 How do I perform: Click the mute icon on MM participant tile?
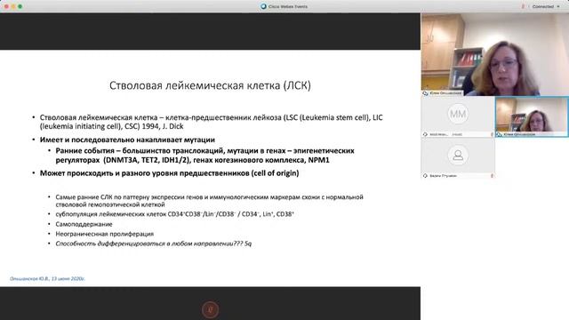click(x=492, y=134)
